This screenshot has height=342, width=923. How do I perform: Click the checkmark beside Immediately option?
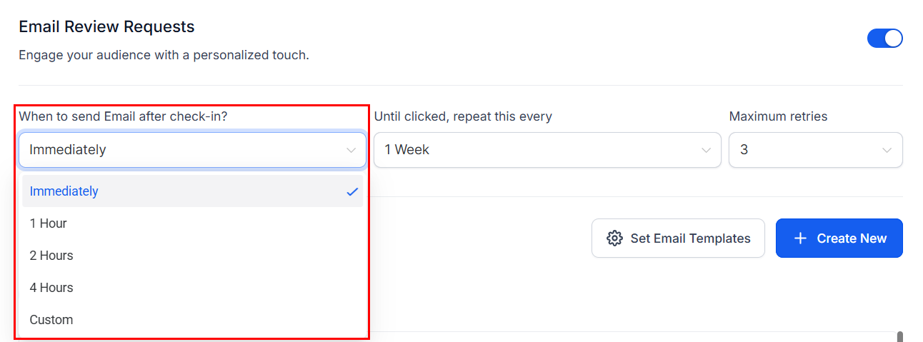[x=351, y=191]
